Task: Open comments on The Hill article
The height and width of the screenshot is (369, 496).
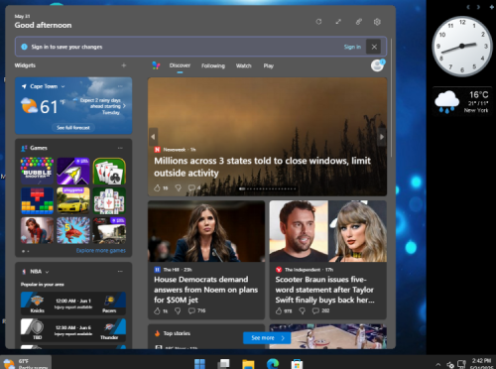Action: (x=196, y=310)
